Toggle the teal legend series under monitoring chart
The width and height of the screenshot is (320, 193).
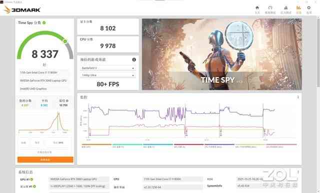click(127, 144)
